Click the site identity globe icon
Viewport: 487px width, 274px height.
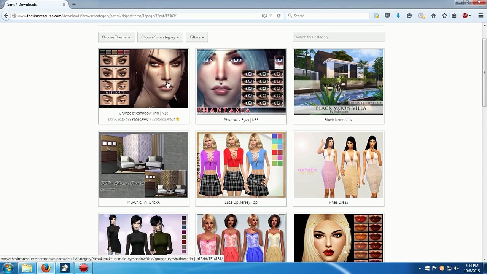(x=14, y=16)
